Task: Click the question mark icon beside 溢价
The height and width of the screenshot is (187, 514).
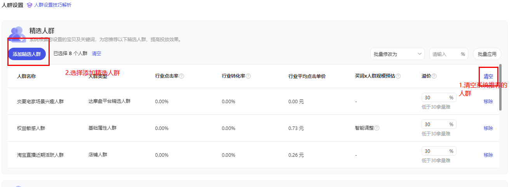Action: pyautogui.click(x=434, y=76)
